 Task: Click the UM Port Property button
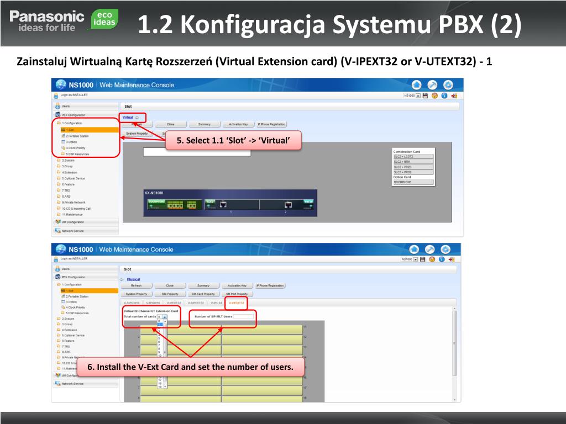coord(237,294)
